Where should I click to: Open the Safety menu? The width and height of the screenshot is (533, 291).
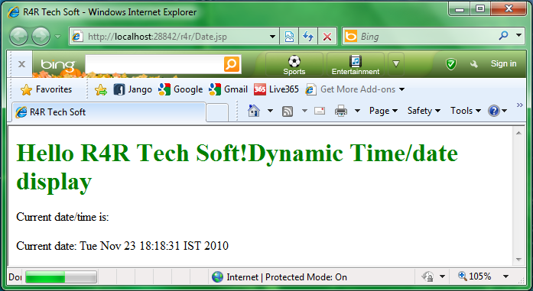tap(424, 111)
